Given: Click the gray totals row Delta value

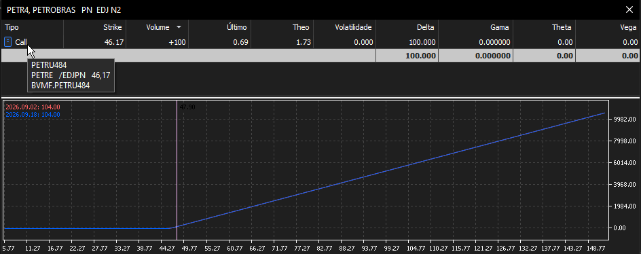Looking at the screenshot, I should pyautogui.click(x=421, y=56).
